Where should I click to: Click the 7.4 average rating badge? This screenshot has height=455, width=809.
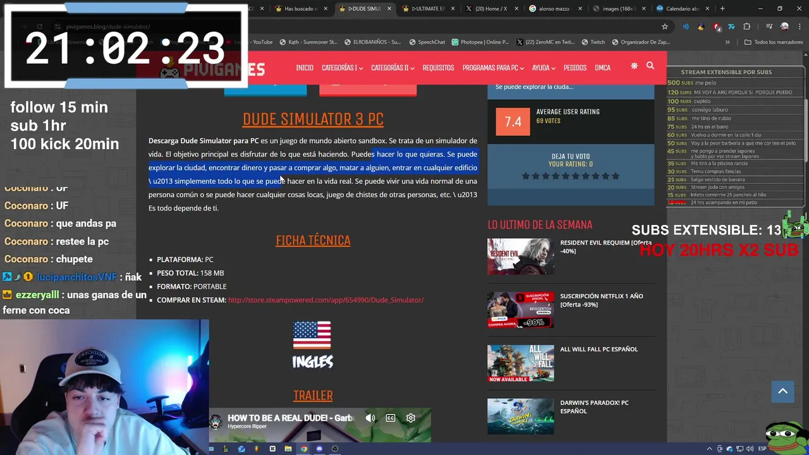[x=513, y=121]
